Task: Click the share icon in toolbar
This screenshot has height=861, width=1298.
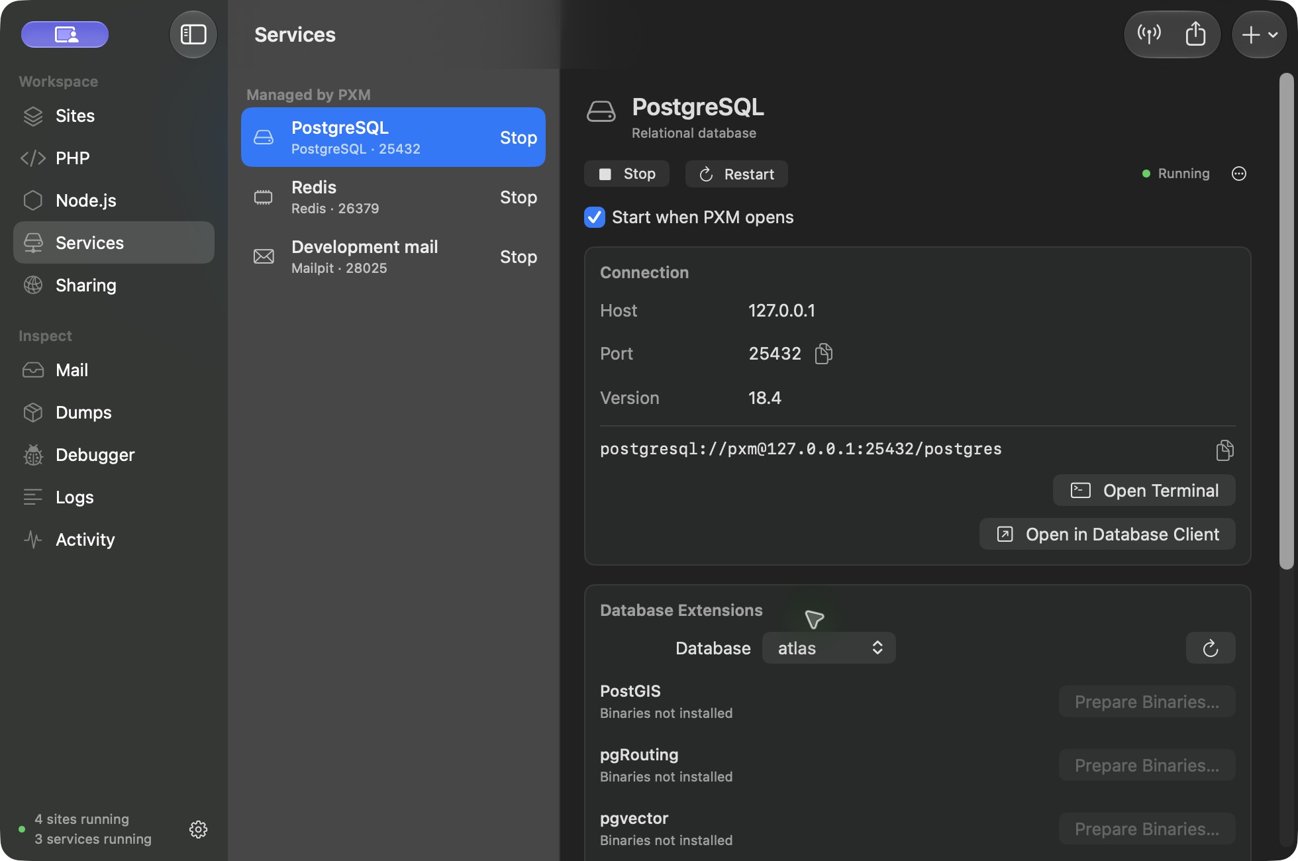Action: (1195, 34)
